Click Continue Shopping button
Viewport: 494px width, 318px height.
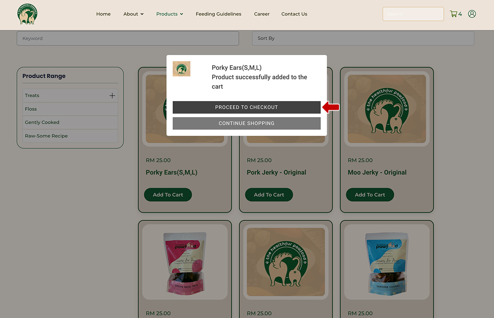[x=246, y=124]
